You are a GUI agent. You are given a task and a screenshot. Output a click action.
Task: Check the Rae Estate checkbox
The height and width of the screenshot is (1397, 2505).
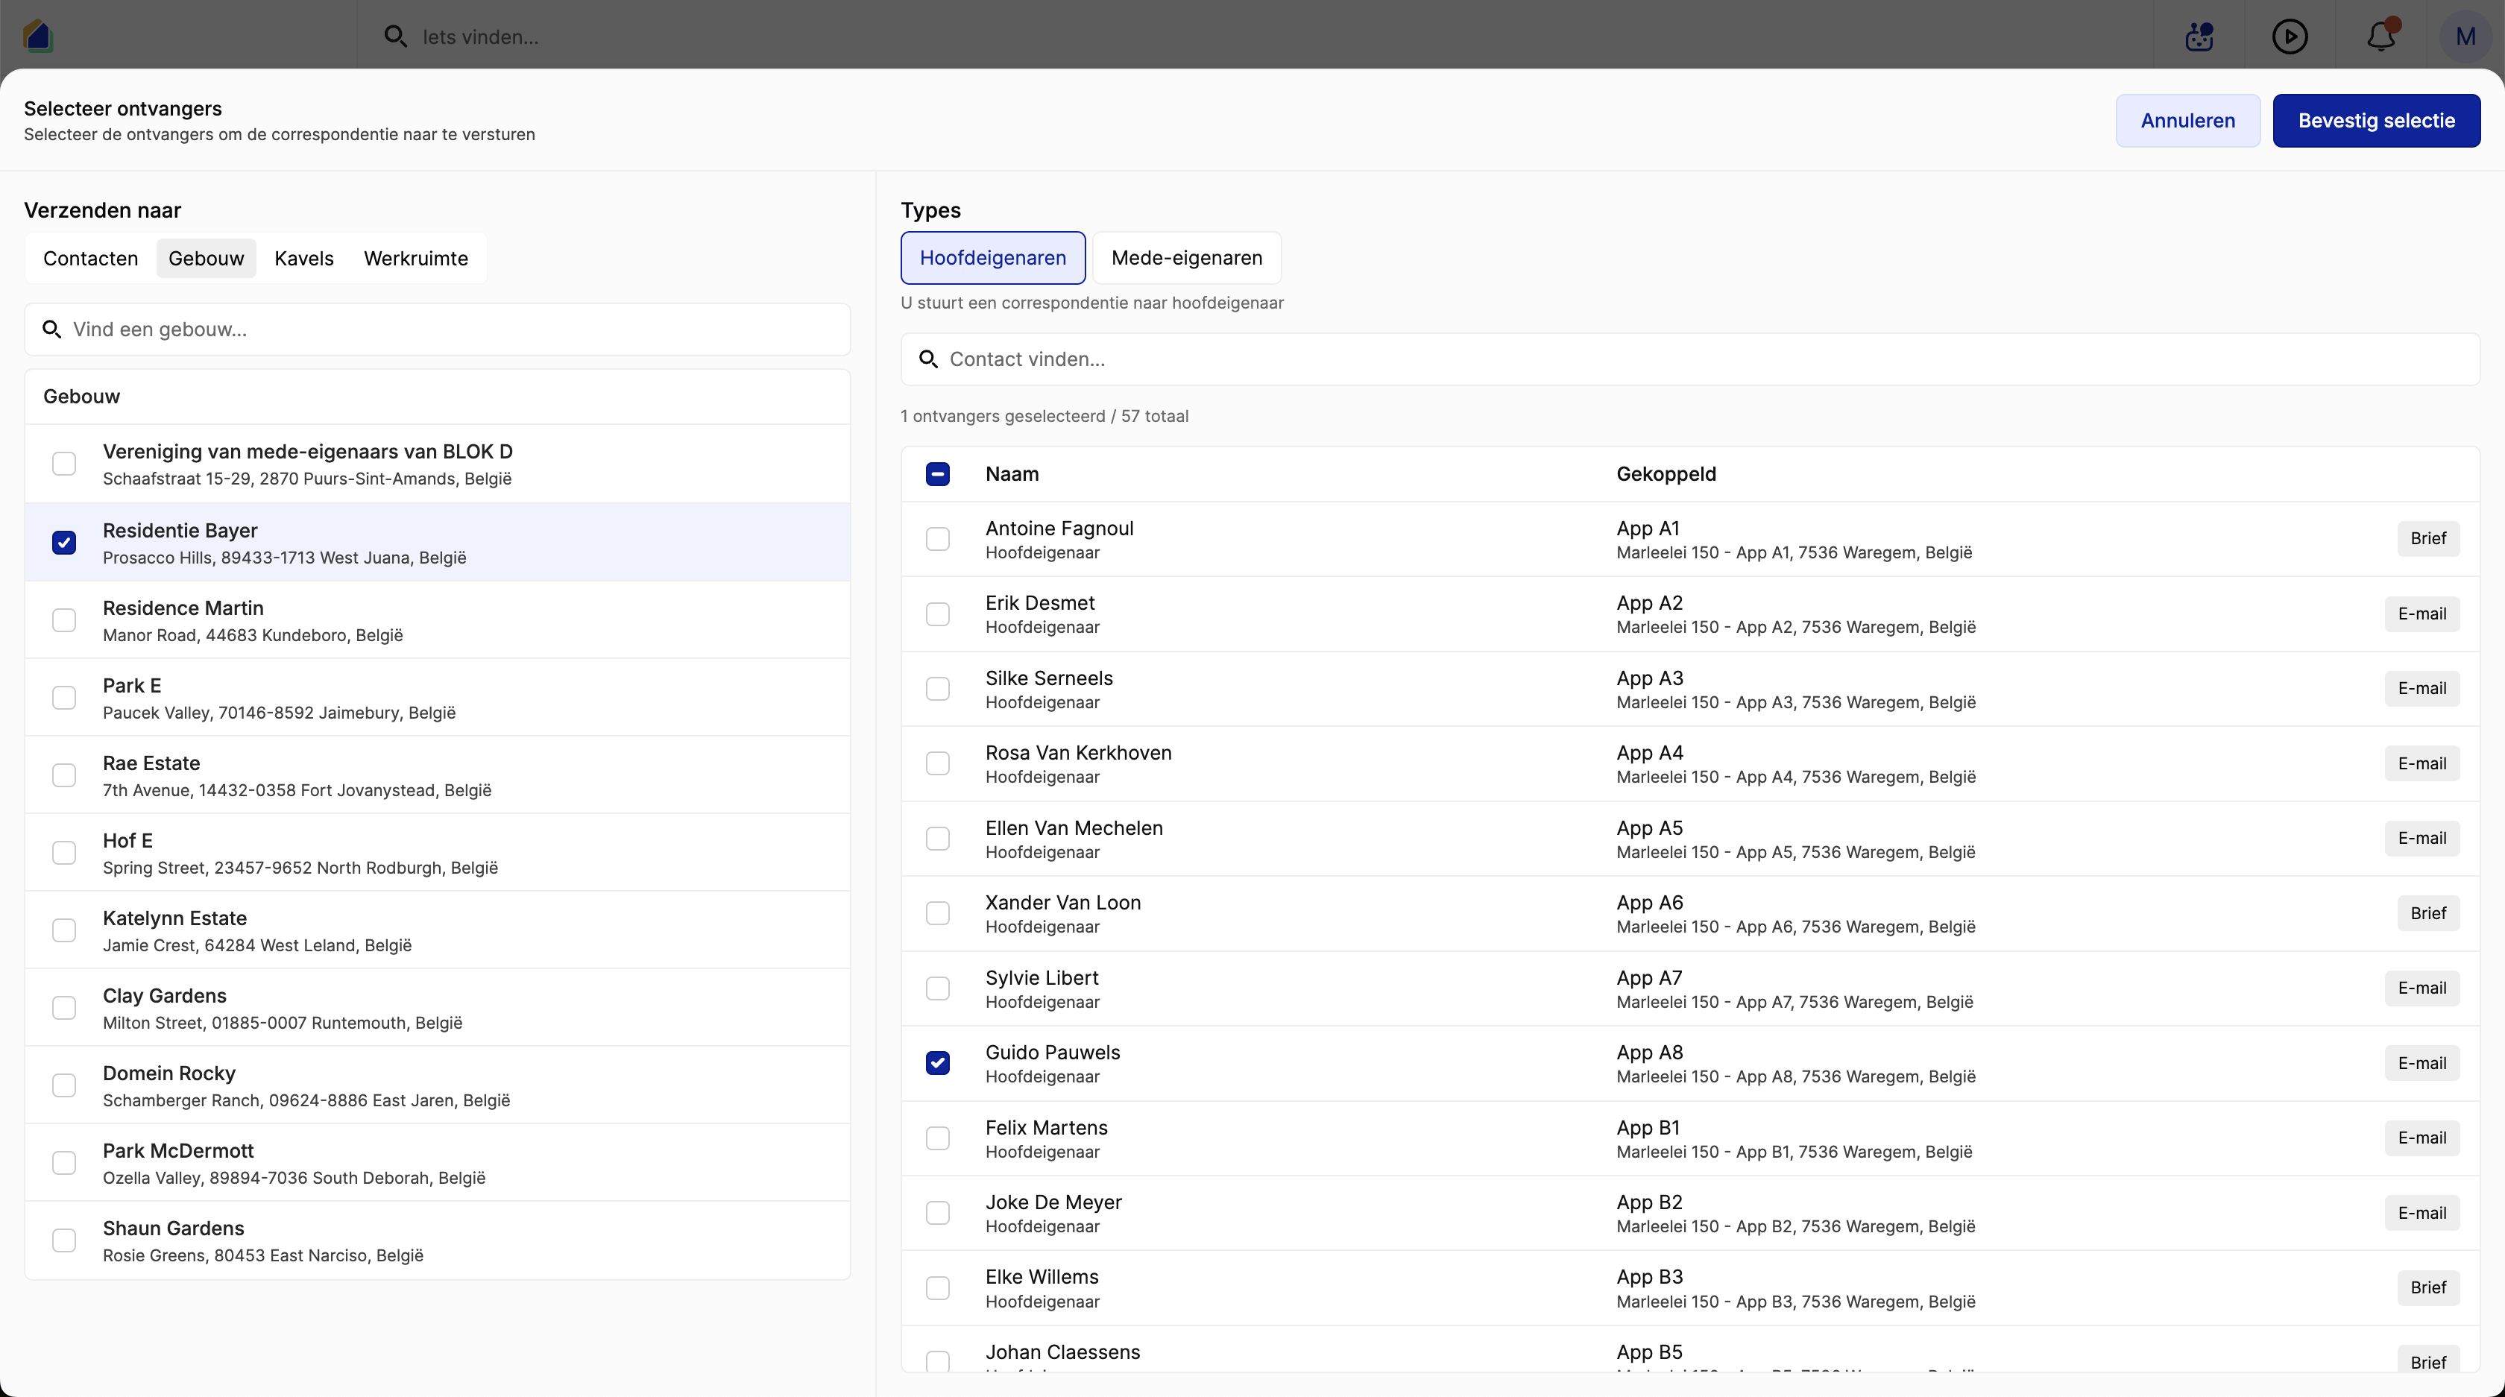pyautogui.click(x=64, y=776)
